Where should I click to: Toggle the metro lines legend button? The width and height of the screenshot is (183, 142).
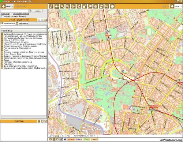[x=71, y=139]
